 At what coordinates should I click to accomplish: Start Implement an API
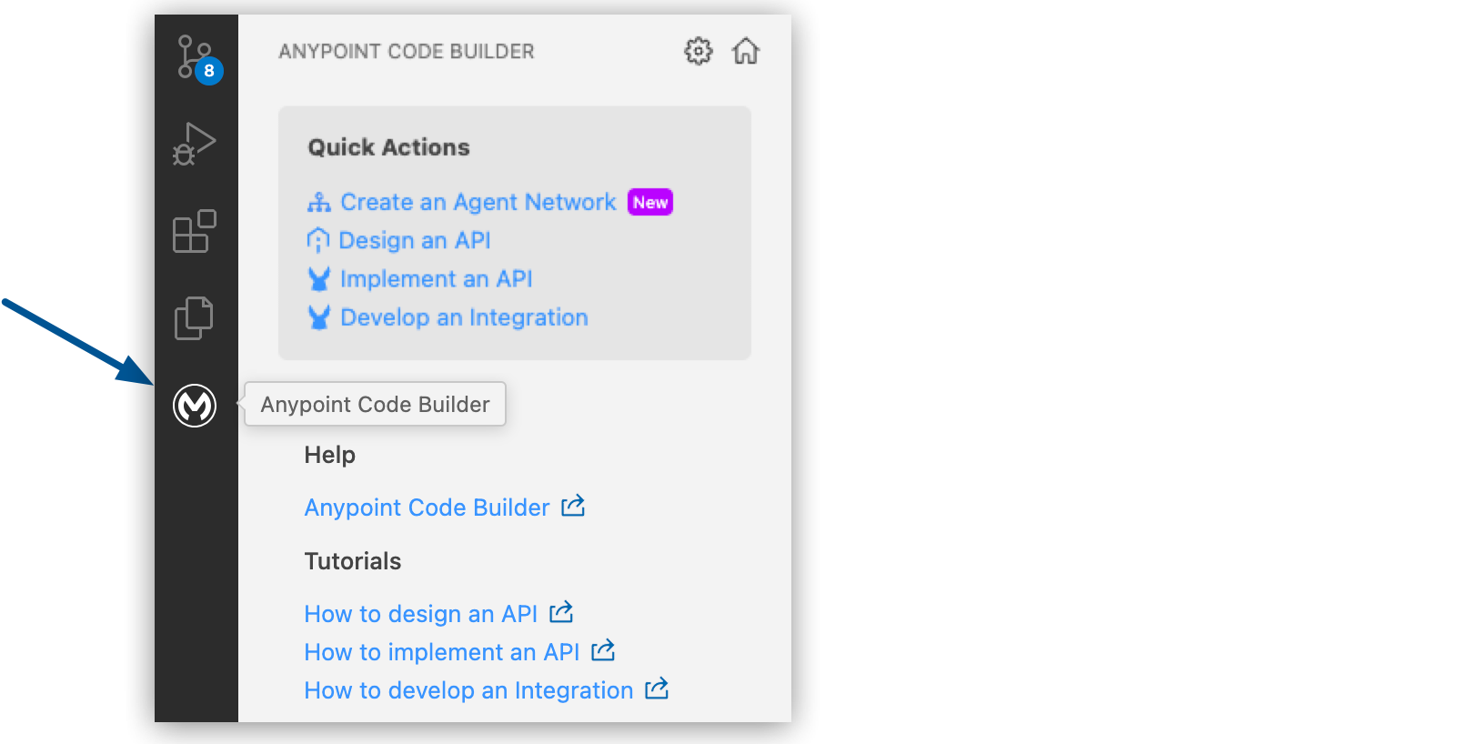coord(436,278)
